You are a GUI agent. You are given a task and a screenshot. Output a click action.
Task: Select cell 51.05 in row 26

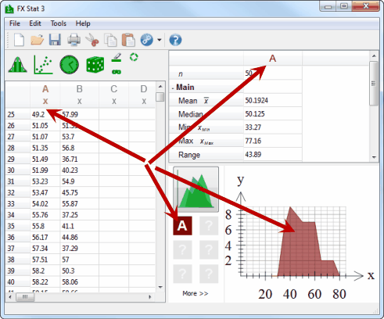[x=45, y=126]
